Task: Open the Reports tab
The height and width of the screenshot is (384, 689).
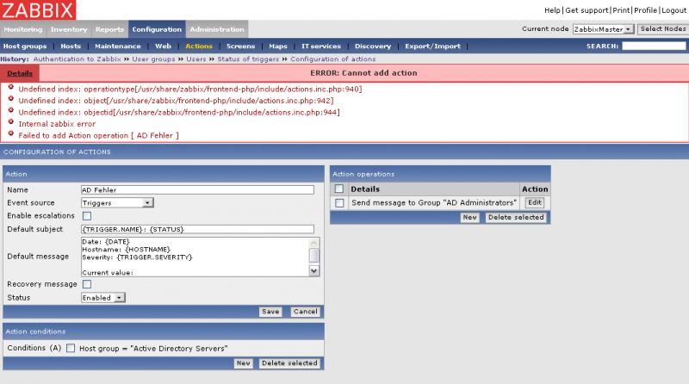Action: pyautogui.click(x=110, y=29)
